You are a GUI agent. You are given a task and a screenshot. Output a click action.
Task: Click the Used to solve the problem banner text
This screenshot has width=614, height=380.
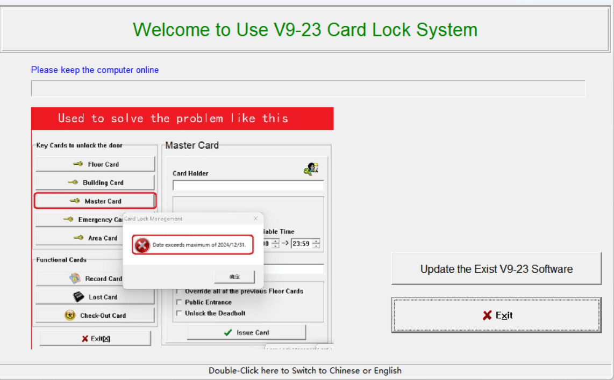pos(173,118)
